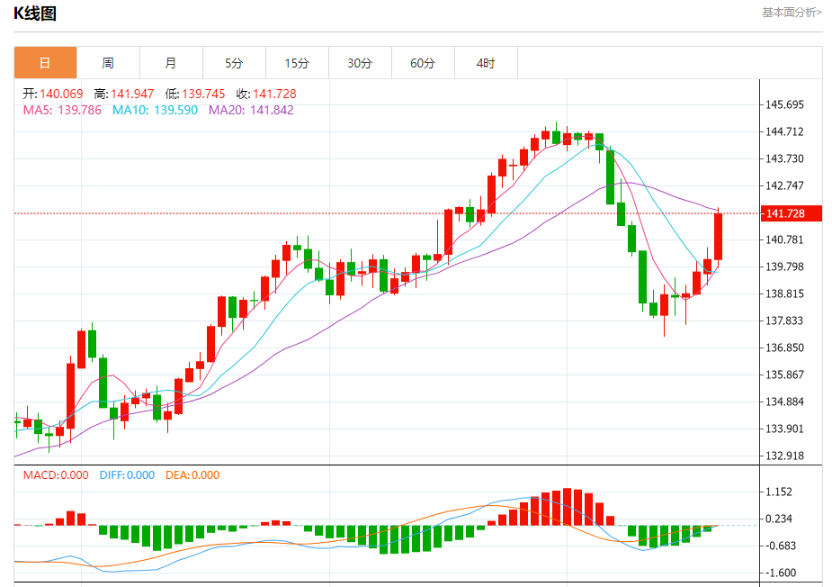This screenshot has height=587, width=832.
Task: Select the 日 daily chart tab
Action: 45,63
